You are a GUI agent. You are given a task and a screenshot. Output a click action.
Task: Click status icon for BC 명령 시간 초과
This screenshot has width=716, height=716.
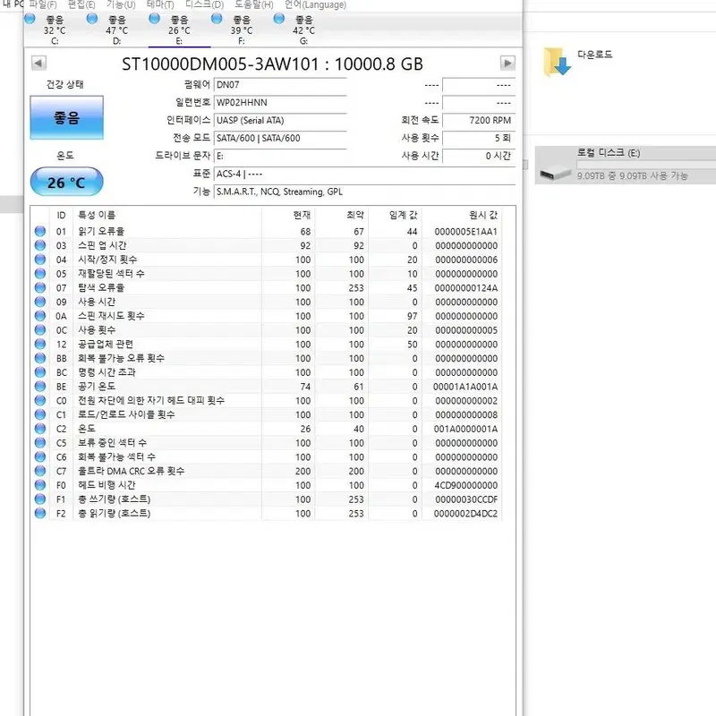coord(40,372)
